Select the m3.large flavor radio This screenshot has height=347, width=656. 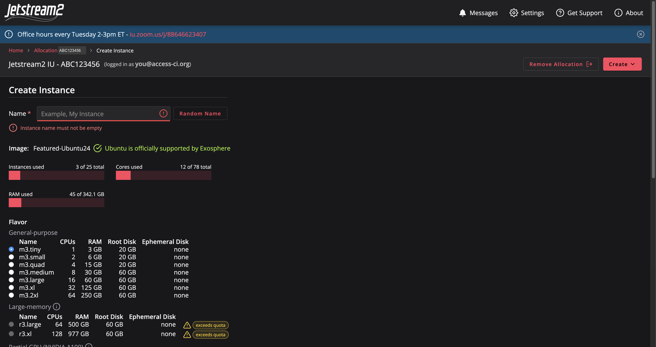point(11,280)
